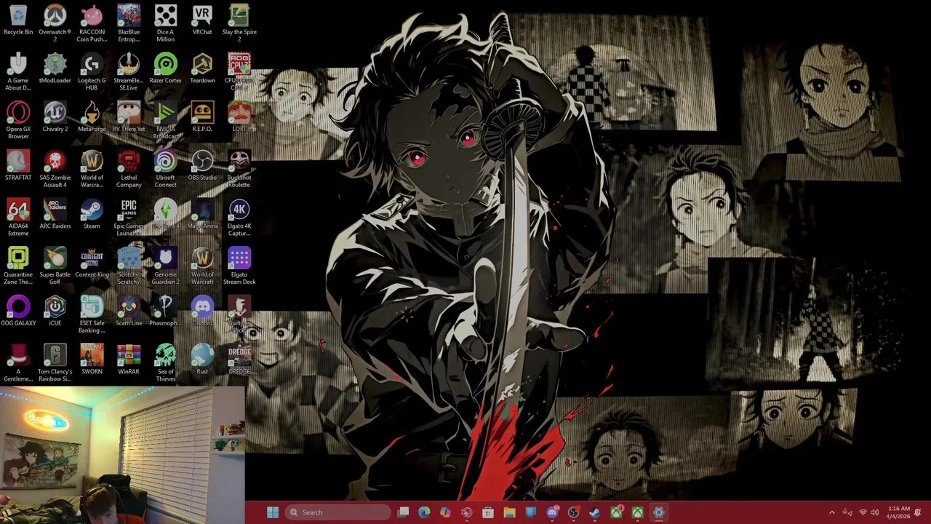This screenshot has width=931, height=524.
Task: Select the iCUE desktop shortcut
Action: click(x=55, y=311)
